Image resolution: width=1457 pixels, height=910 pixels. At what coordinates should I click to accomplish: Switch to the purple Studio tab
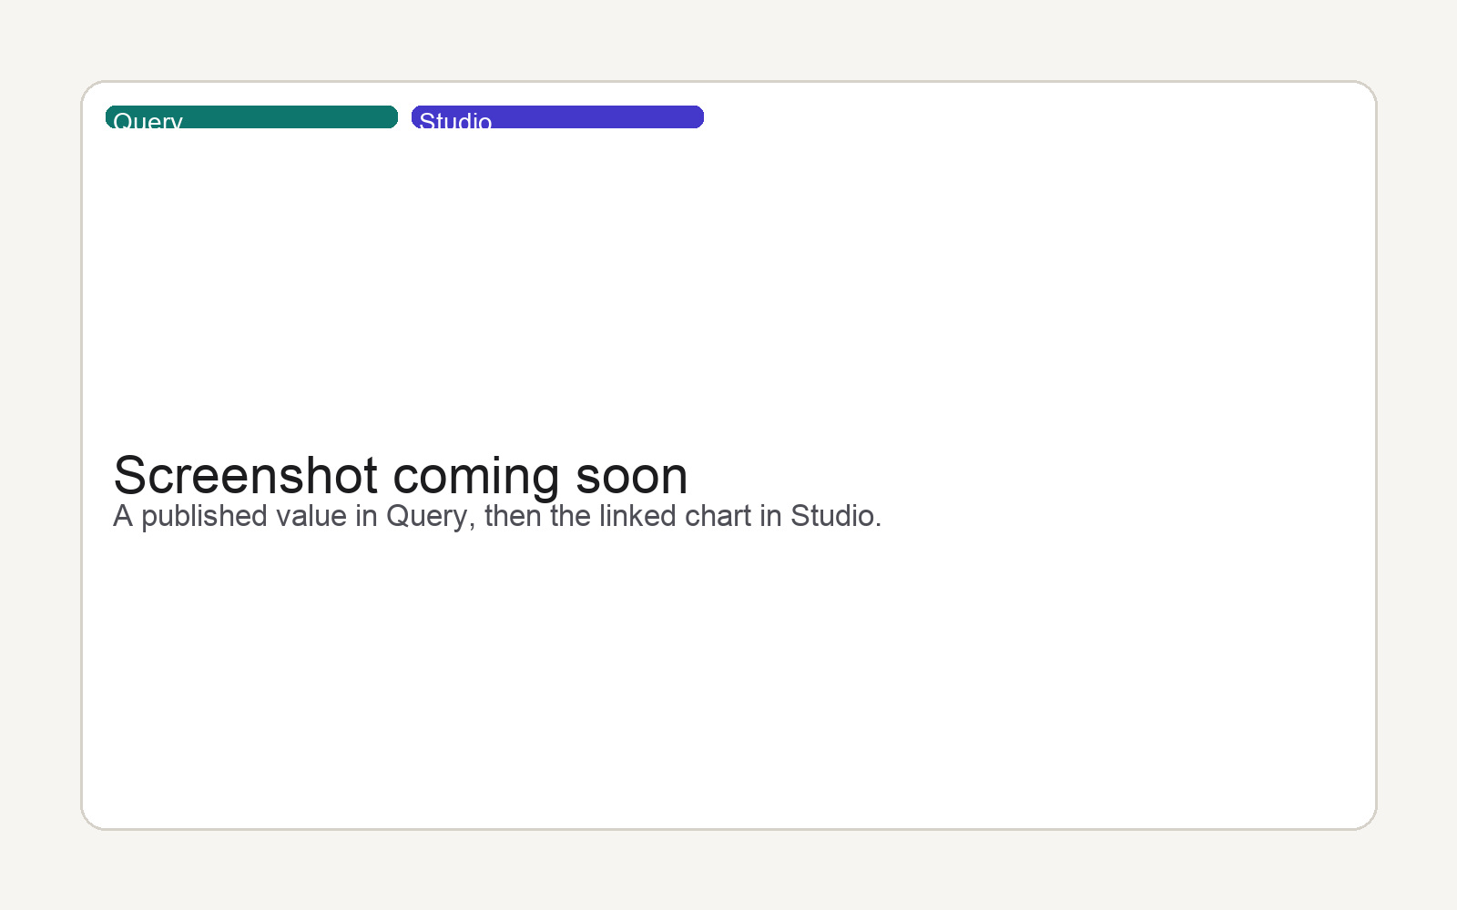557,117
